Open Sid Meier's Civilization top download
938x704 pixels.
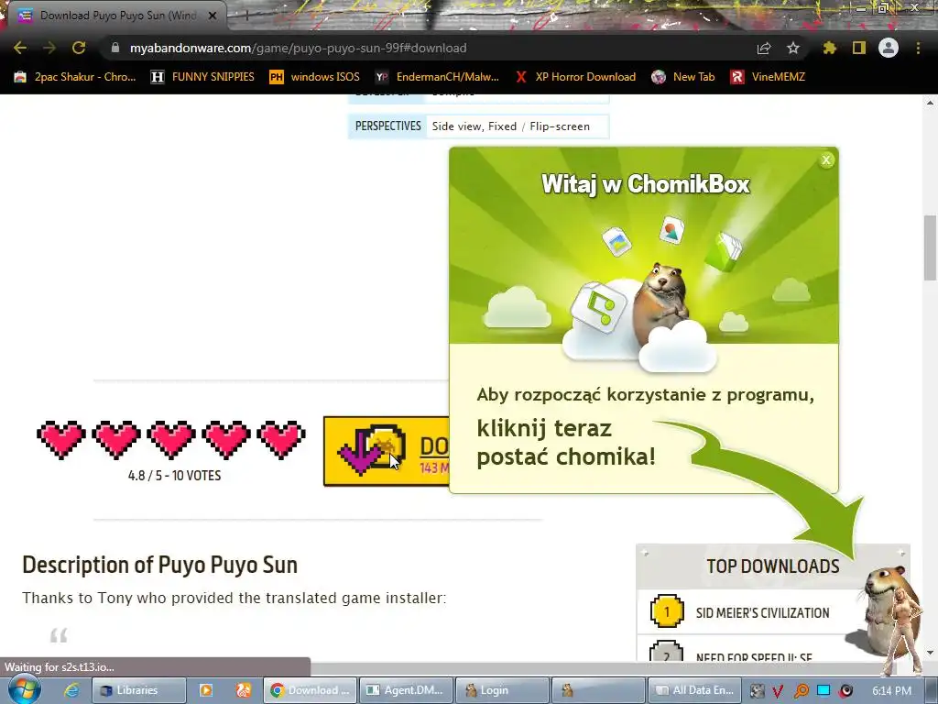tap(763, 613)
